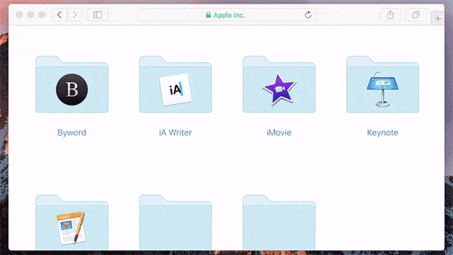Open the Byword folder icon
Screen dimensions: 453x255
point(72,84)
